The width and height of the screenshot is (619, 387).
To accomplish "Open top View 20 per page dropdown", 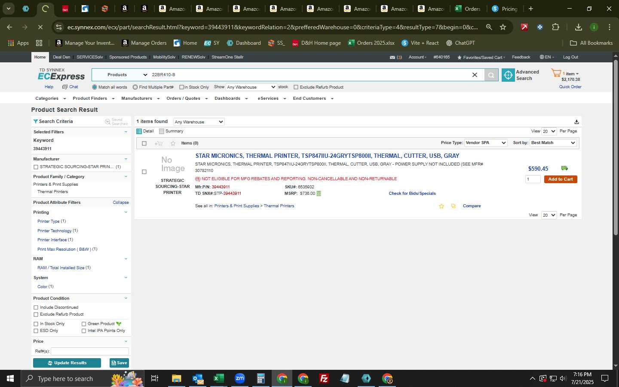I will click(x=549, y=131).
